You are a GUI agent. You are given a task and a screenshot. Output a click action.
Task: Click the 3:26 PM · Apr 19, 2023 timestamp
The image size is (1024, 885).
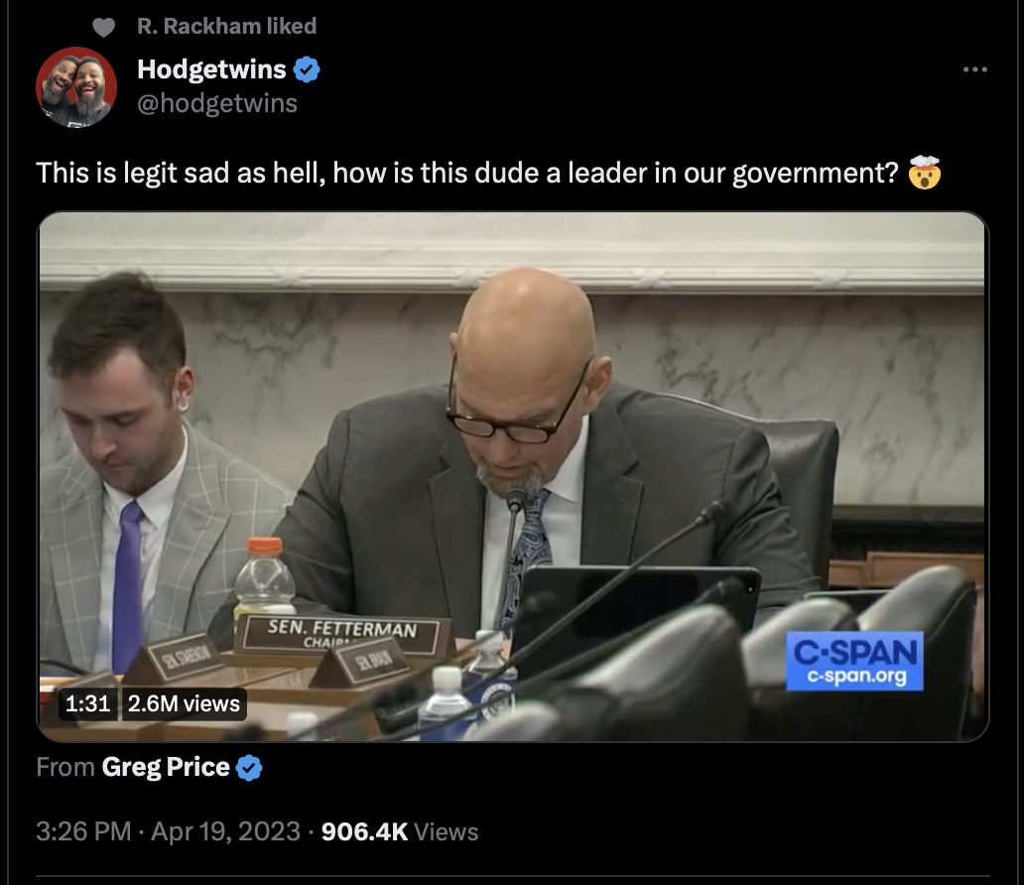pos(168,831)
